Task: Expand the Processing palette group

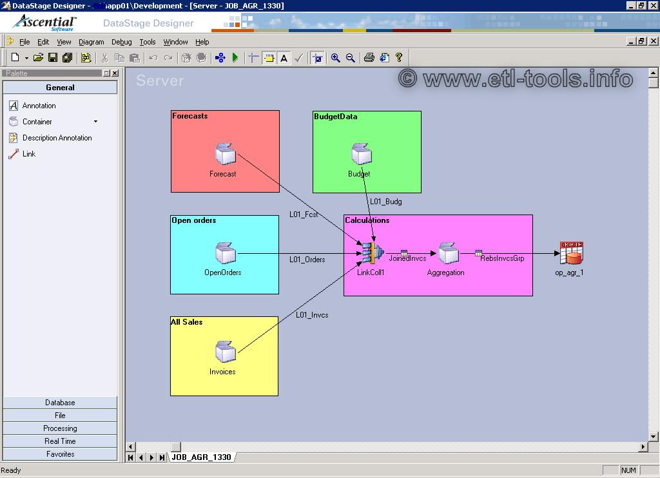Action: click(x=60, y=428)
